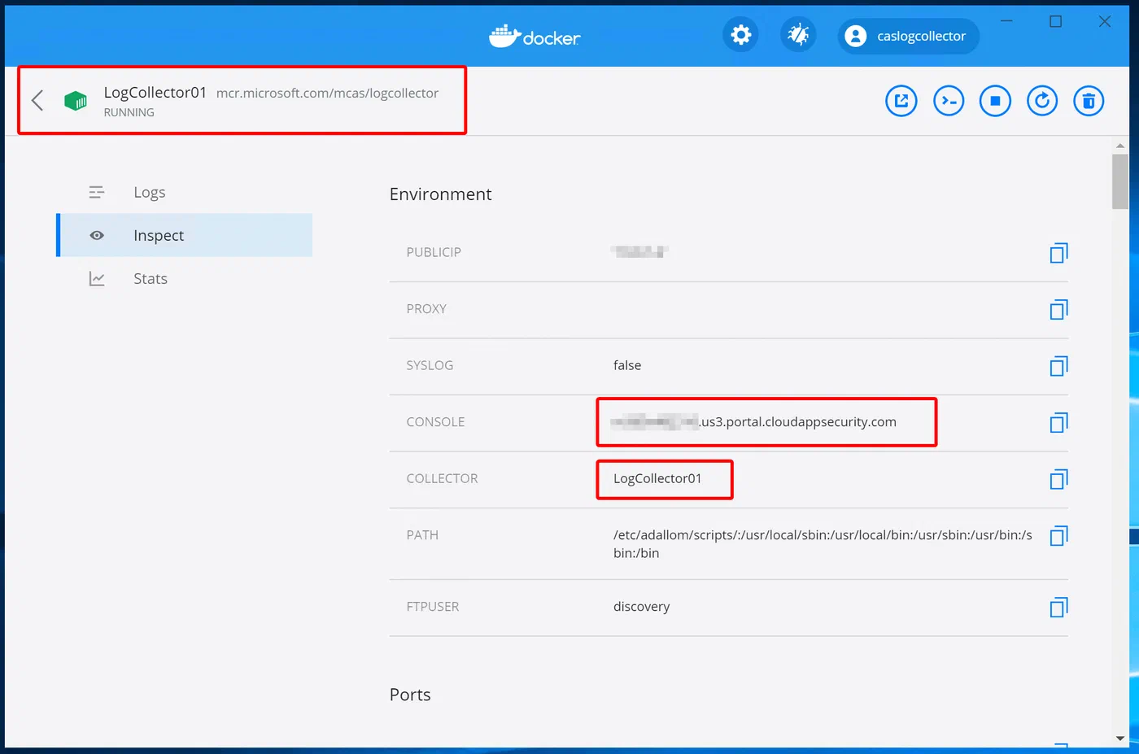The width and height of the screenshot is (1139, 754).
Task: Copy the SYSLOG value
Action: point(1058,366)
